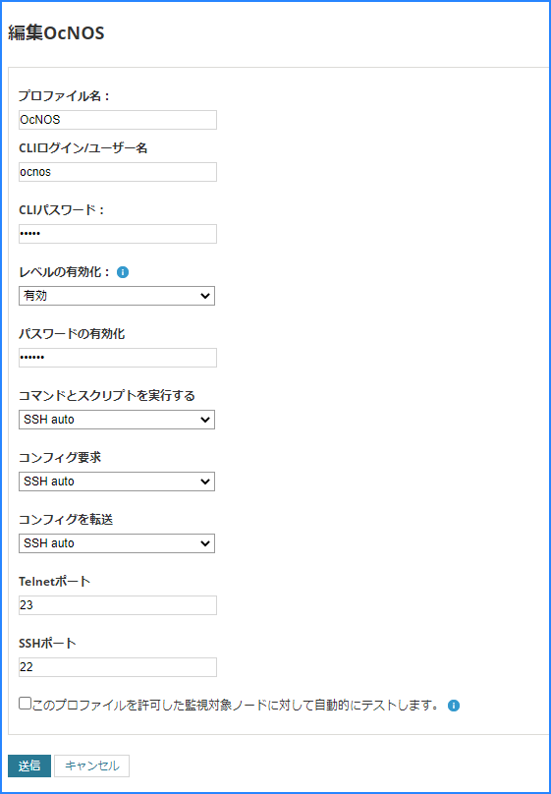Click the SSHポート field
Image resolution: width=551 pixels, height=794 pixels.
[x=118, y=667]
